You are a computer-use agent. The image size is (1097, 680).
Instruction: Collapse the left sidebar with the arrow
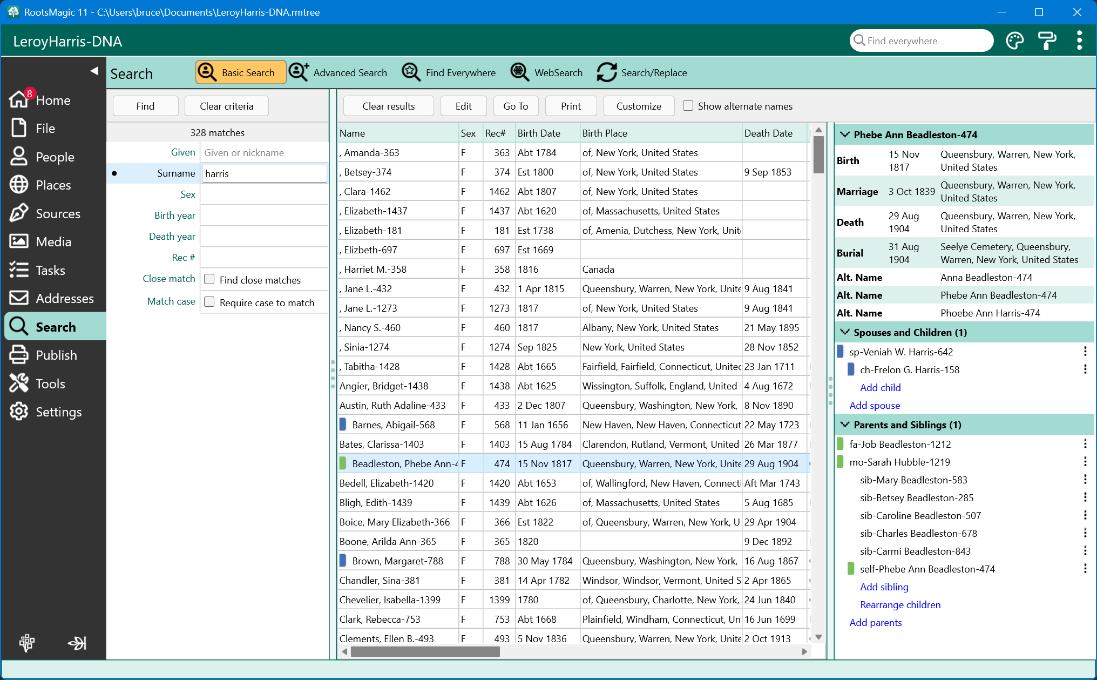[x=94, y=71]
